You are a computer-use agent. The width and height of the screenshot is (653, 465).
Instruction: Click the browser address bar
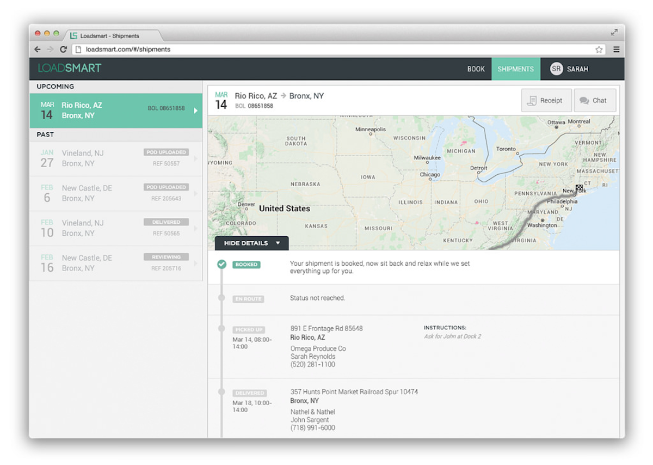[218, 49]
